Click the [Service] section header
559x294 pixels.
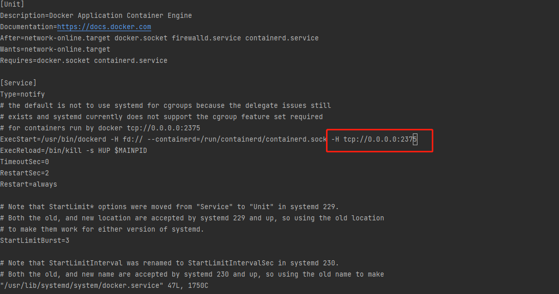coord(18,83)
